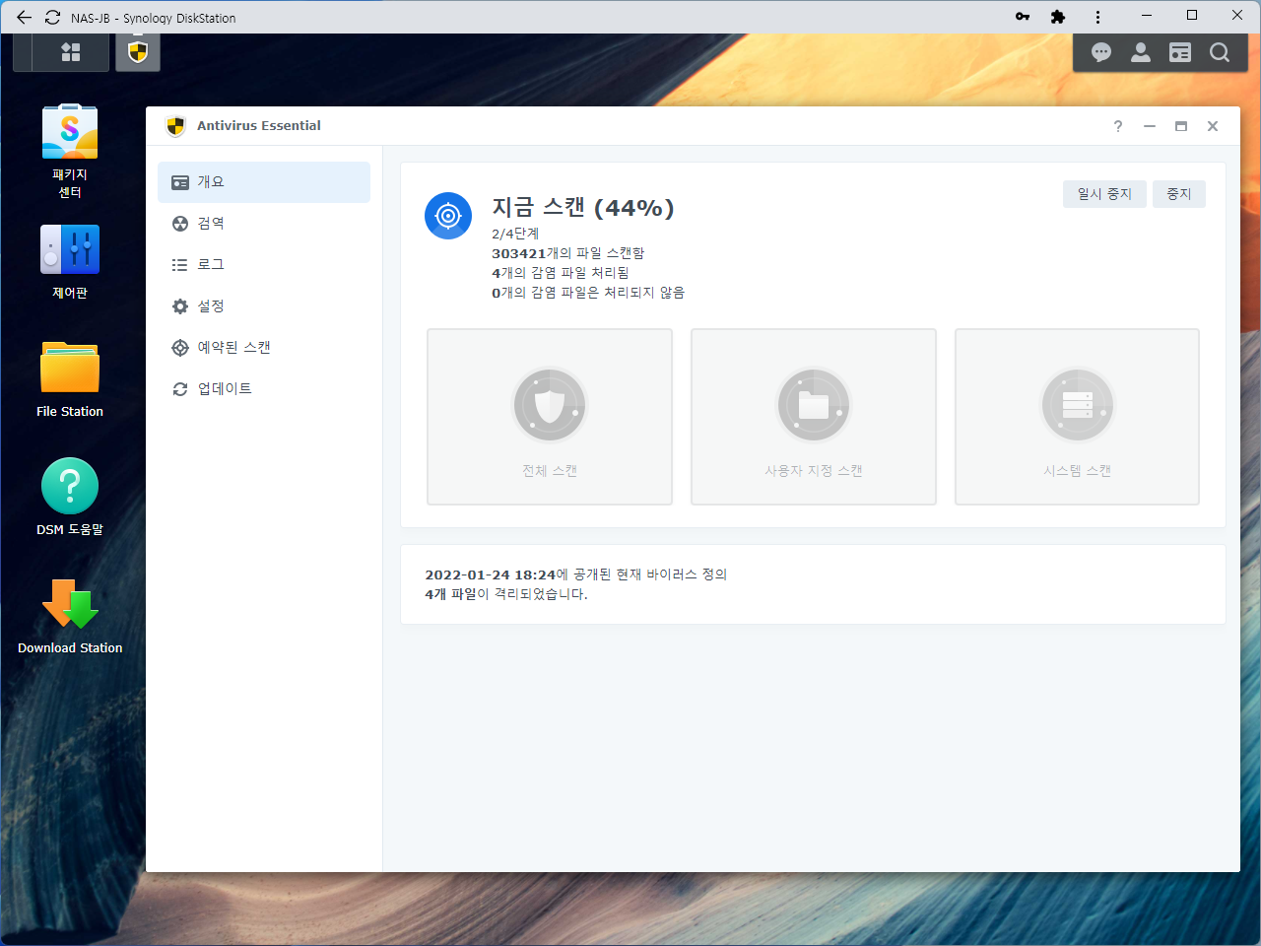Click 0개의 감염 파일은 처리되지 않음 text
This screenshot has height=946, width=1261.
[588, 293]
